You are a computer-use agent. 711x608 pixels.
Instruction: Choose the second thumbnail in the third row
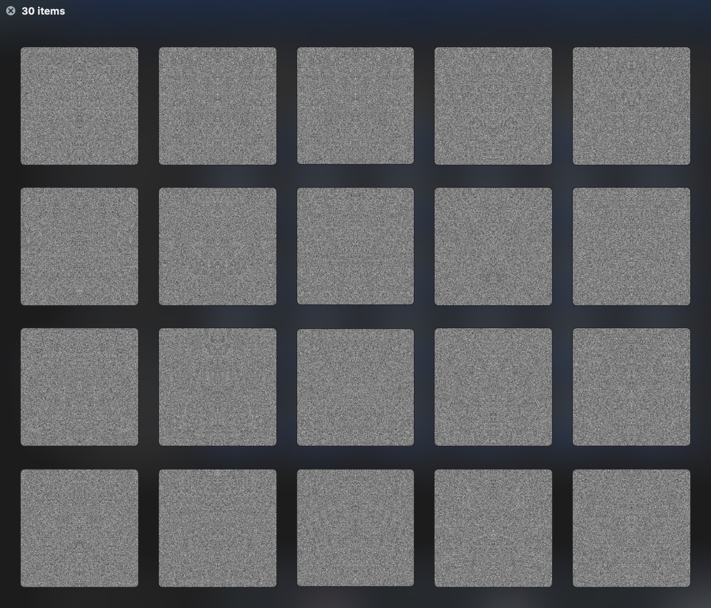pyautogui.click(x=218, y=387)
